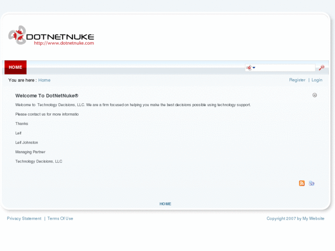This screenshot has height=251, width=335.
Task: Click the 'Copyright 2007 by My Website' text
Action: (295, 218)
